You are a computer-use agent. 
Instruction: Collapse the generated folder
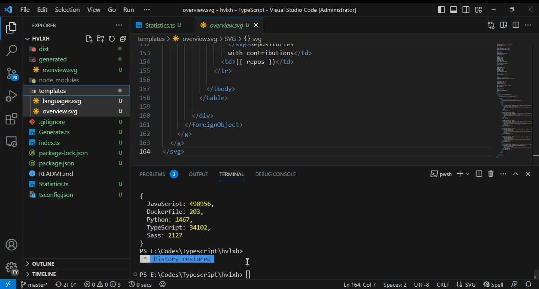click(x=76, y=59)
